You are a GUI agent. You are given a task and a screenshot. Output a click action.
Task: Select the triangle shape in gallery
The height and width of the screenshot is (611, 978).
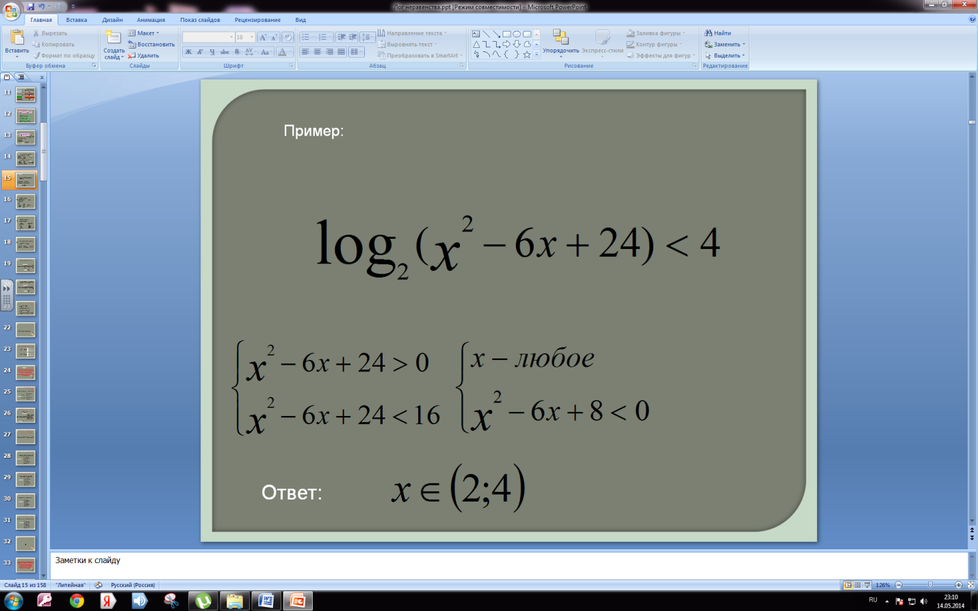click(x=476, y=44)
